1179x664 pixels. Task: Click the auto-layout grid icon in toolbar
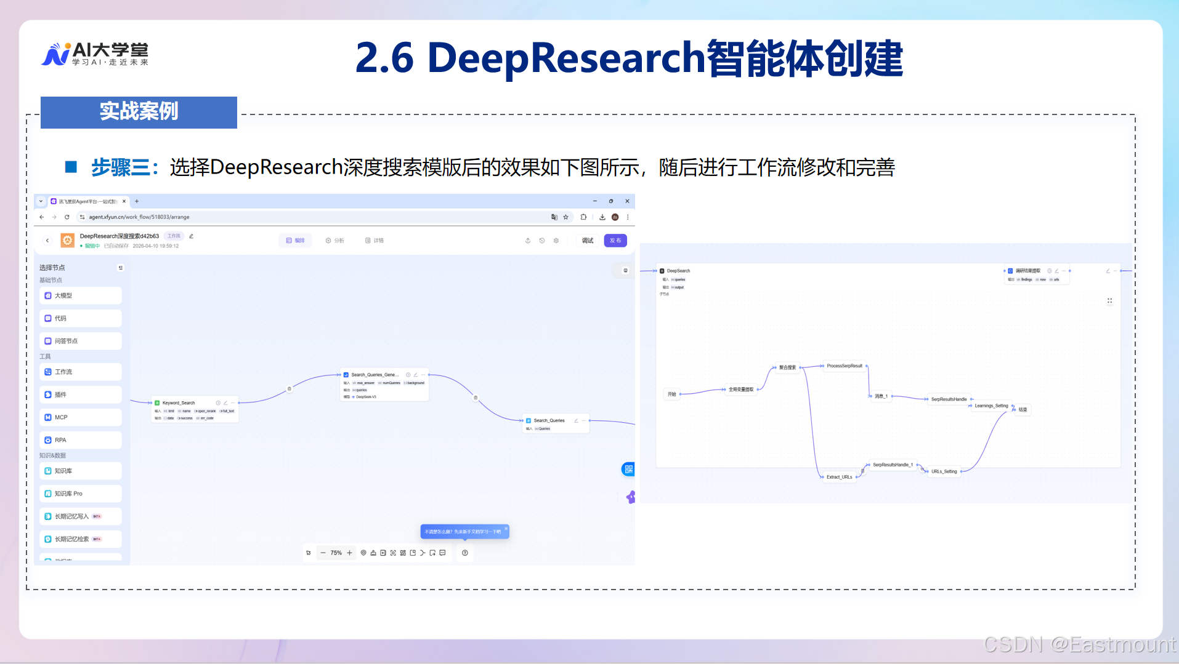[403, 553]
